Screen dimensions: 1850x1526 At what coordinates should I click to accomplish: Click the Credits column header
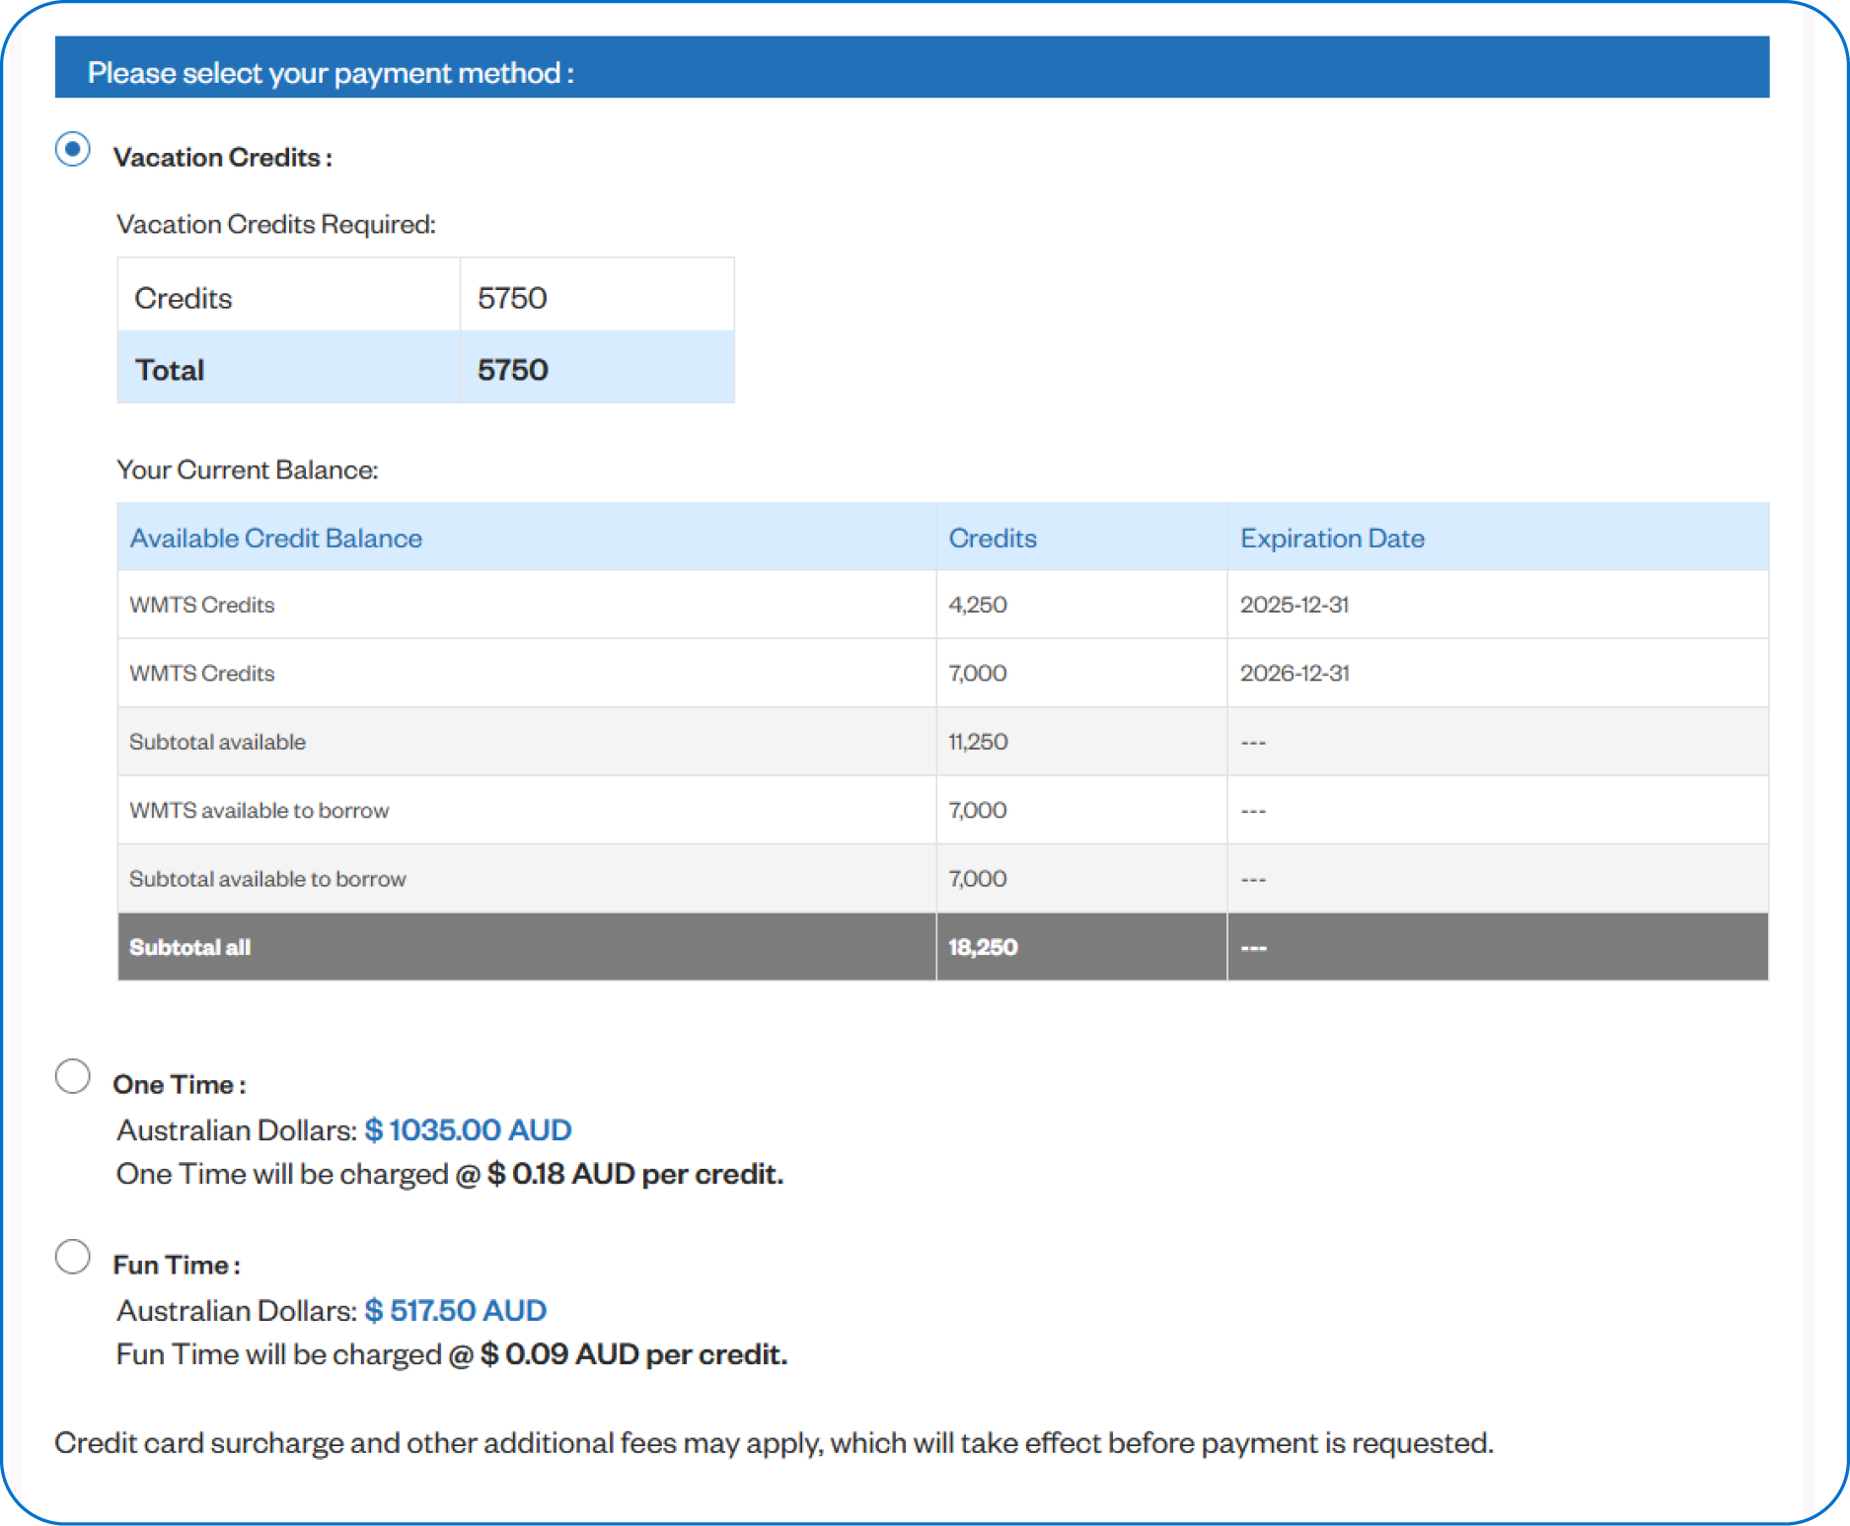pyautogui.click(x=992, y=537)
